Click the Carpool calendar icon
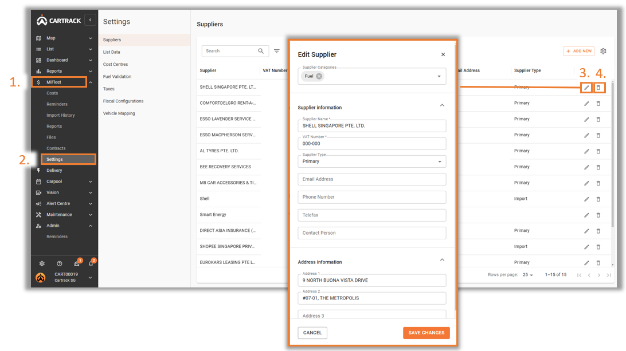The width and height of the screenshot is (626, 351). click(39, 182)
